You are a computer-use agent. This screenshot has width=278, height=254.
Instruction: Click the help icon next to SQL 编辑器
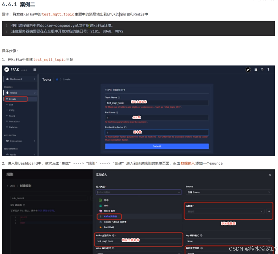[24, 205]
